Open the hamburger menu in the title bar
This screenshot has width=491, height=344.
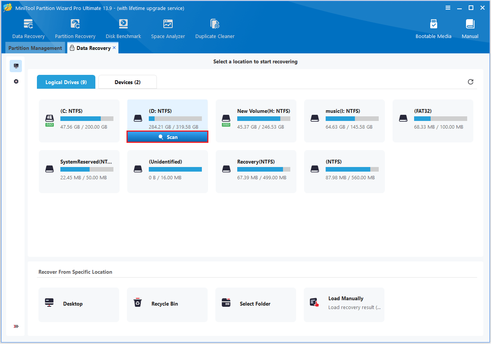point(448,8)
